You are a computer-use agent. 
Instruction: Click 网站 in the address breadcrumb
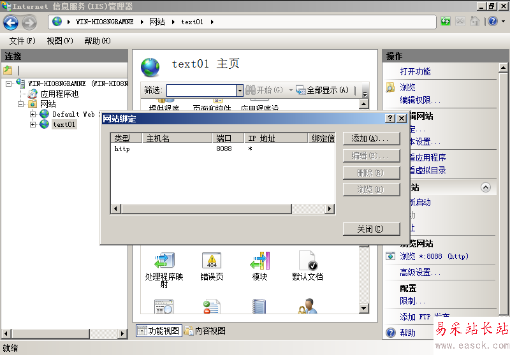pyautogui.click(x=157, y=22)
